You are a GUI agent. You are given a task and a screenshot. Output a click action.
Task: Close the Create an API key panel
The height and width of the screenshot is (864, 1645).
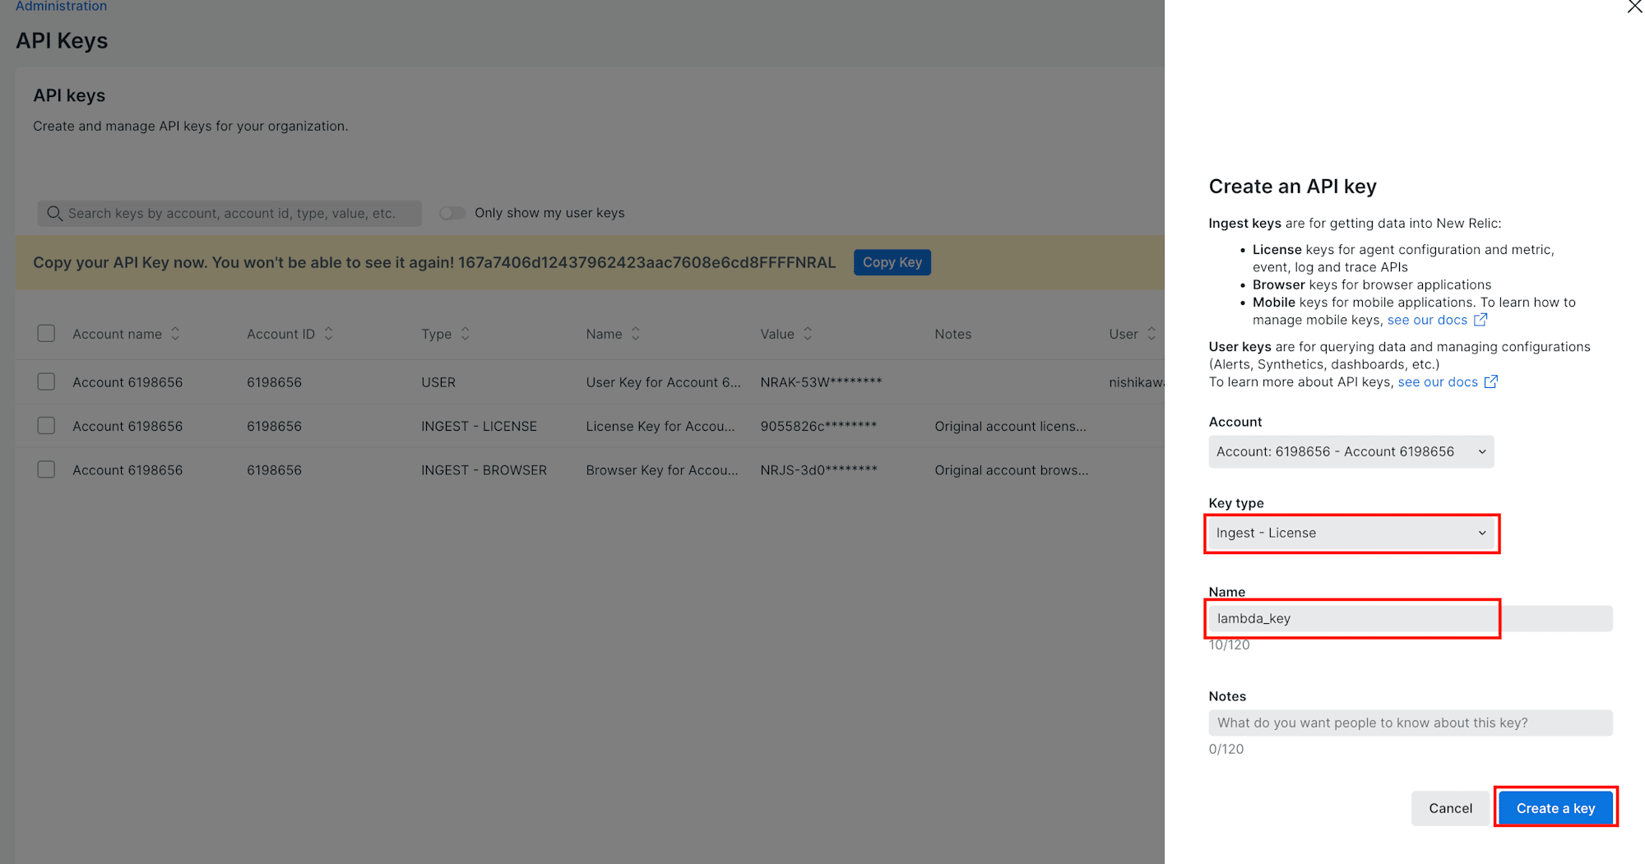(1634, 7)
